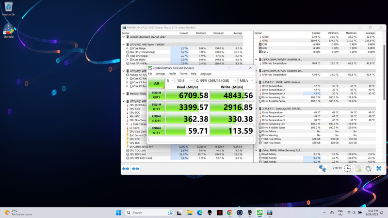Image resolution: width=388 pixels, height=218 pixels.
Task: Open HWiNFO sensor settings gear icon
Action: point(368,168)
